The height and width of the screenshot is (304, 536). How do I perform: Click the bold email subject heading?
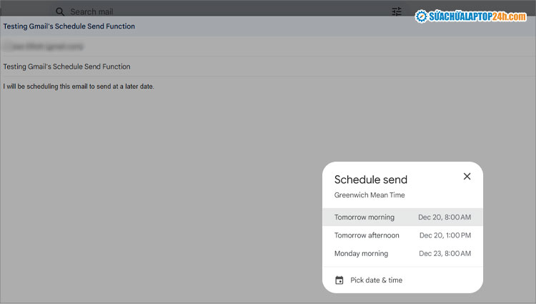69,26
